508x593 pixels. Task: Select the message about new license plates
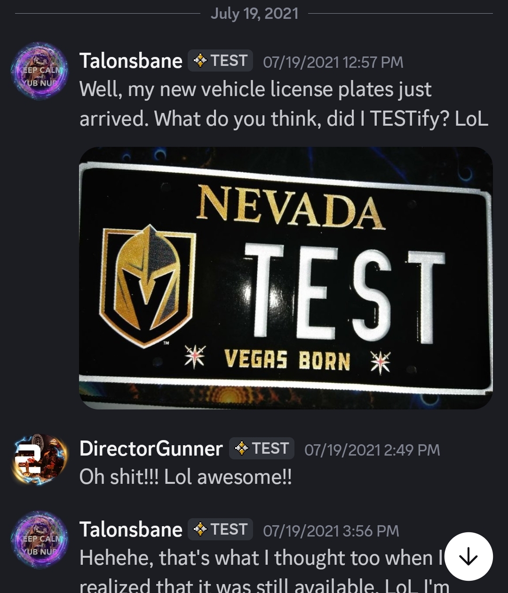point(284,104)
